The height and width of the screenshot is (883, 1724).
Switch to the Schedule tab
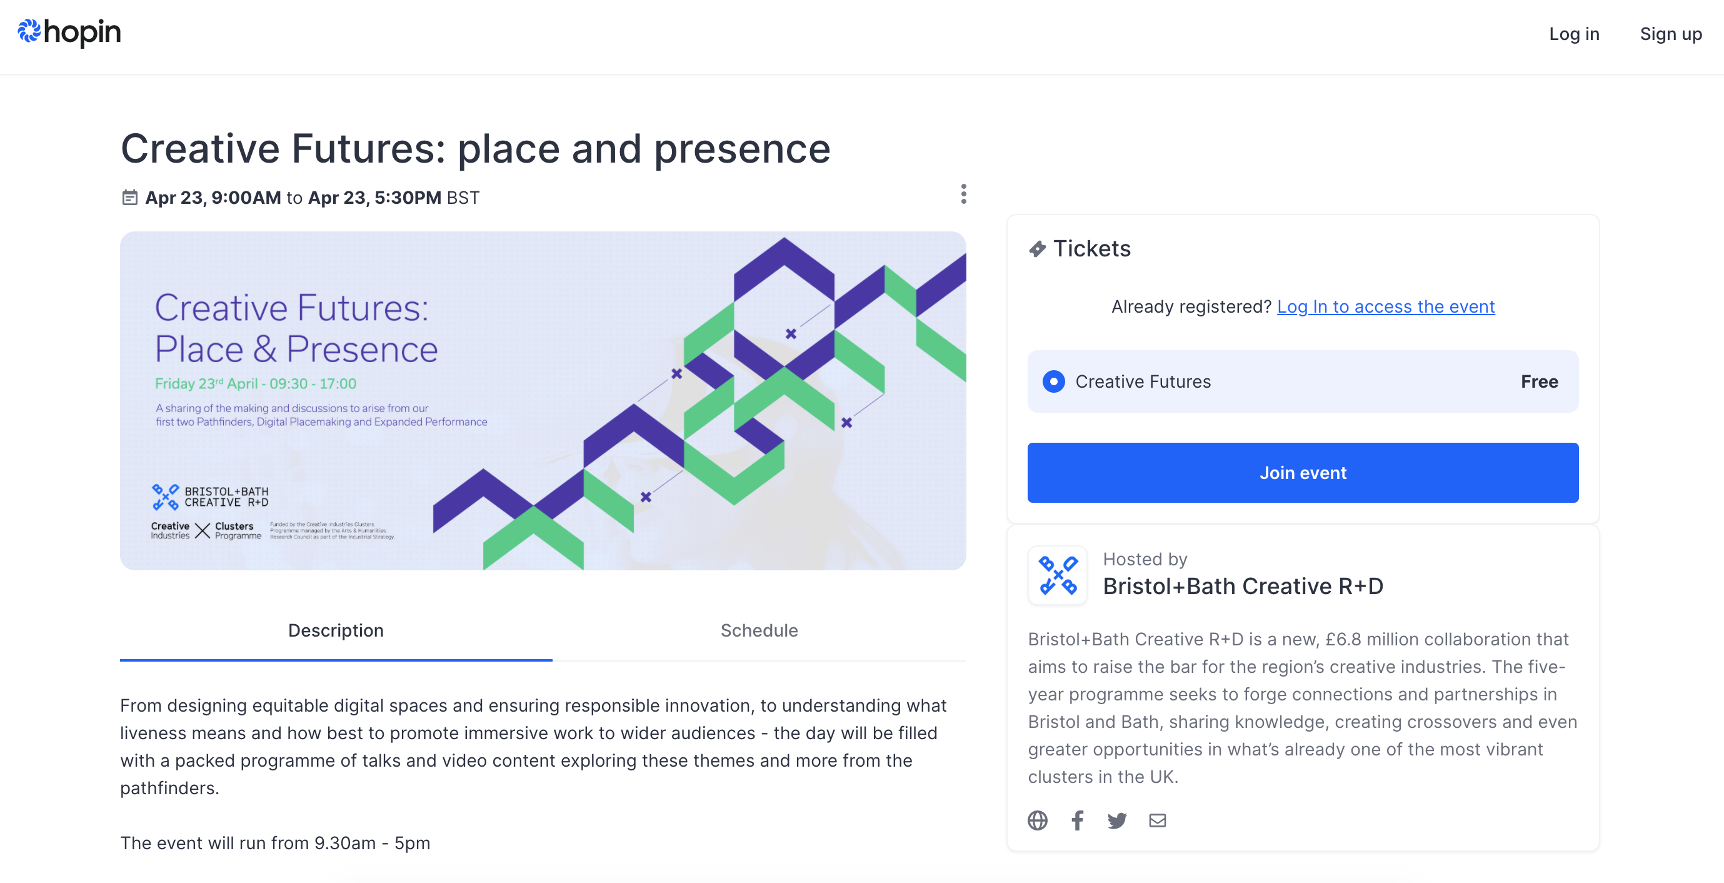pyautogui.click(x=759, y=630)
